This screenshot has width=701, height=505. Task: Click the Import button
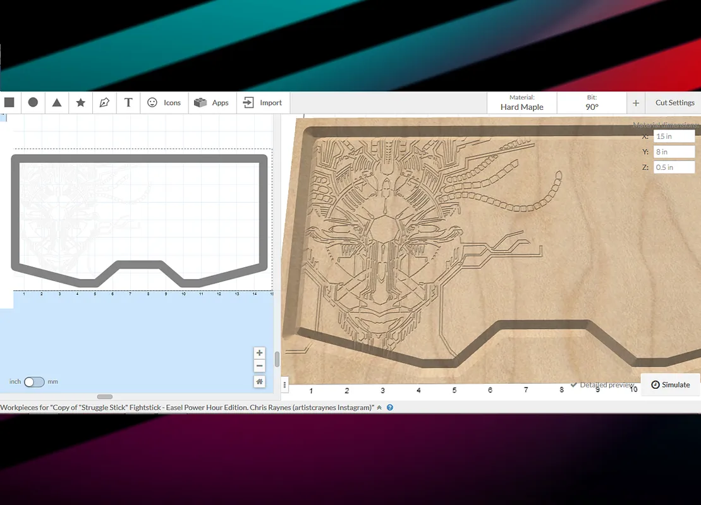coord(263,102)
